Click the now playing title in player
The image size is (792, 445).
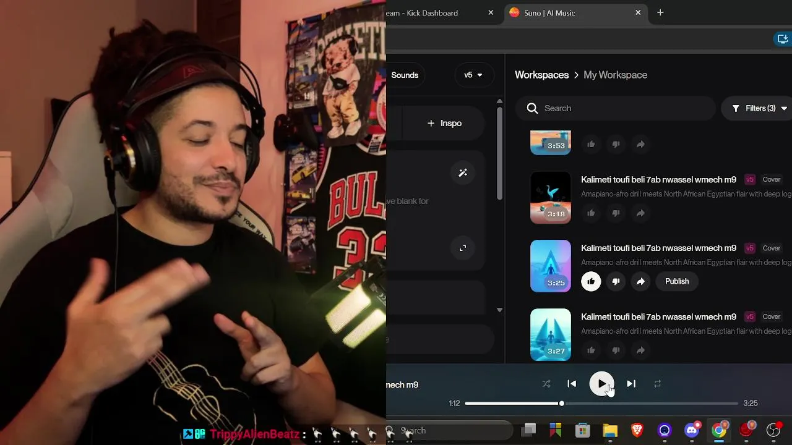403,384
